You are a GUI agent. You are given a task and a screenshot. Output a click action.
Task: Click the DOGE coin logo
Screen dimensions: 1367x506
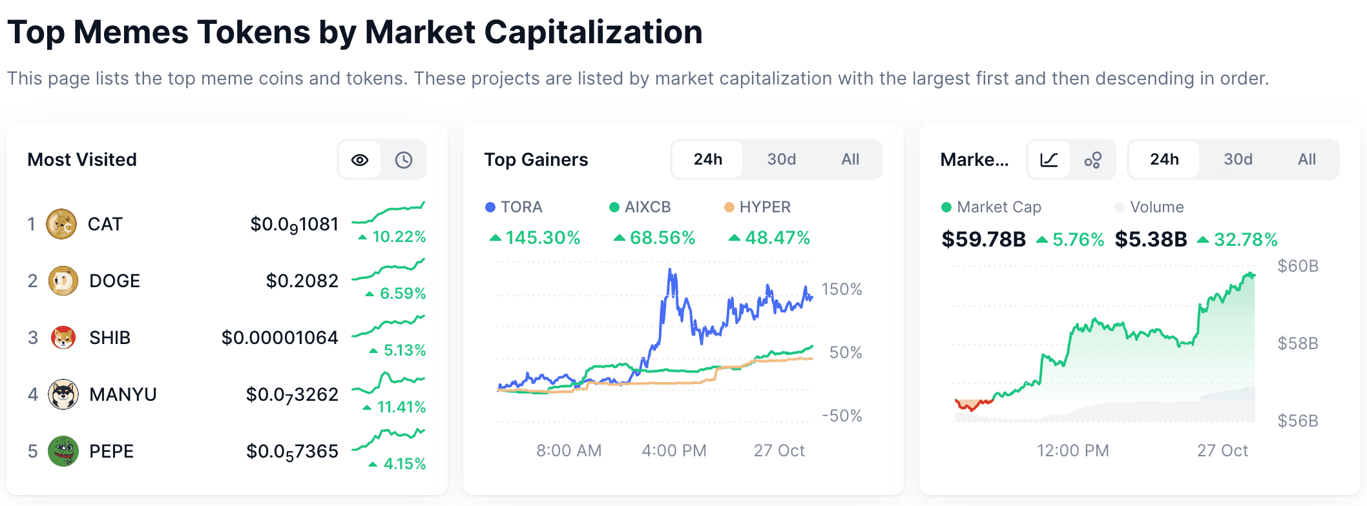coord(63,281)
